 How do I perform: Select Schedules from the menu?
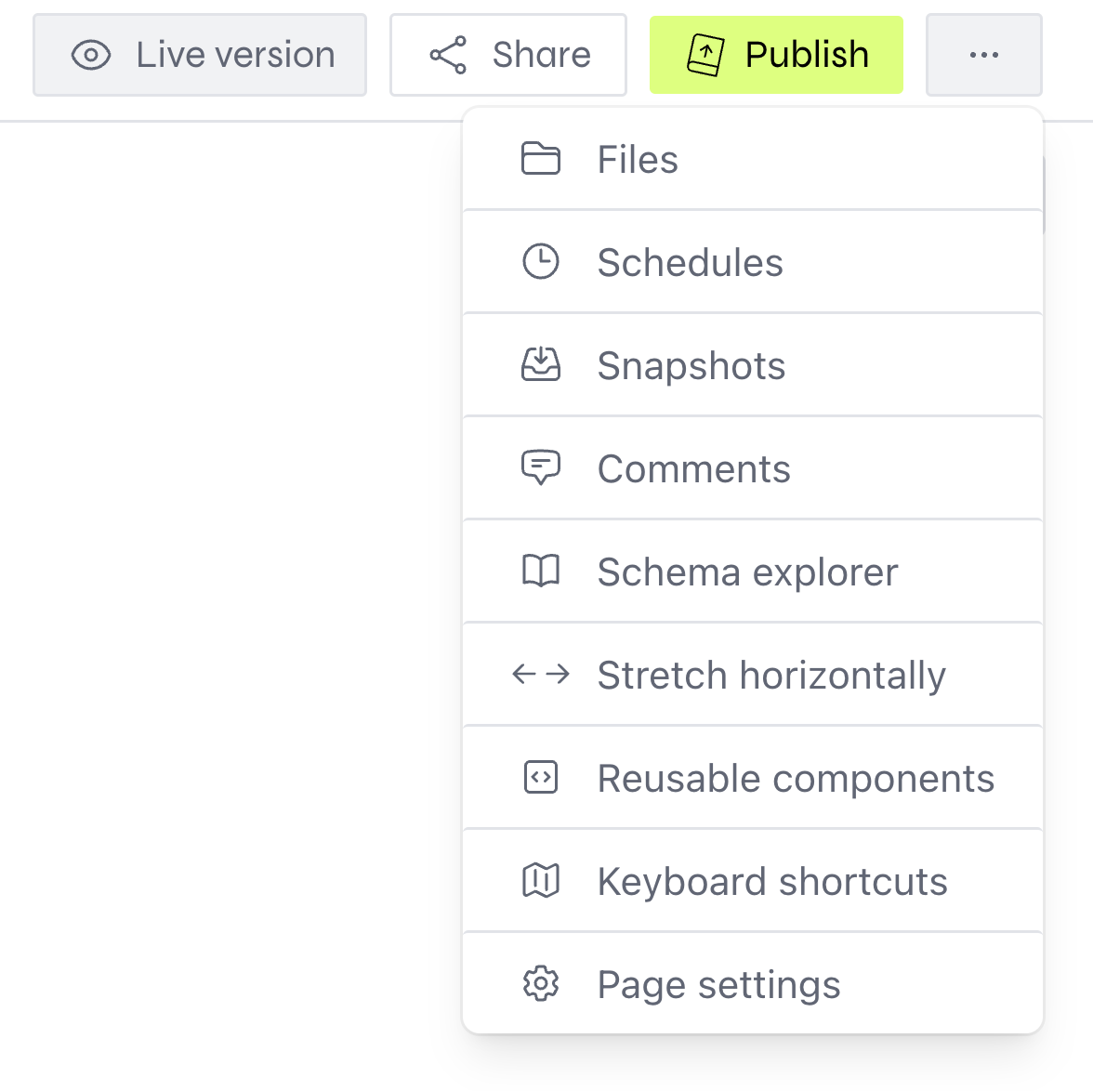point(690,262)
